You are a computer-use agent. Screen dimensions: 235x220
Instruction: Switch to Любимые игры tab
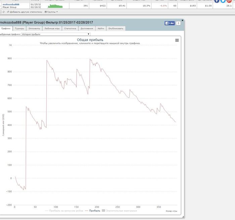click(x=52, y=28)
